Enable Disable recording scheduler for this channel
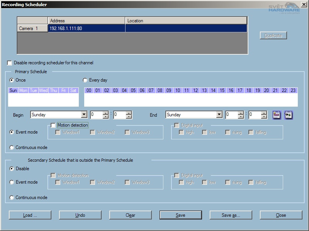 click(x=10, y=63)
